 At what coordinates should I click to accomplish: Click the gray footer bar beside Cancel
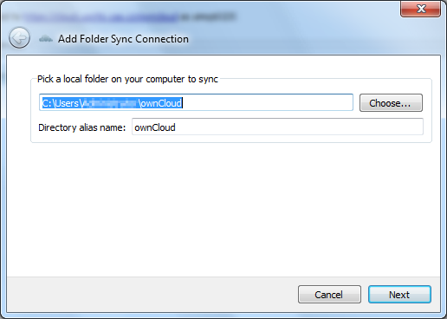click(x=152, y=295)
